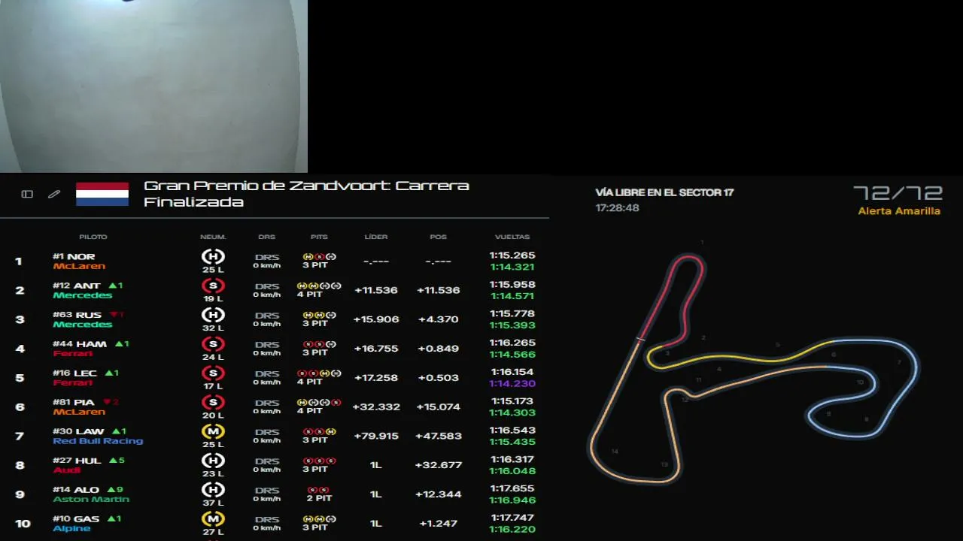The width and height of the screenshot is (963, 541).
Task: Click the hard tyre icon for HUL
Action: tap(213, 461)
